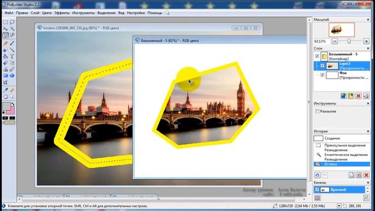Select the Clone stamp tool

[5, 69]
